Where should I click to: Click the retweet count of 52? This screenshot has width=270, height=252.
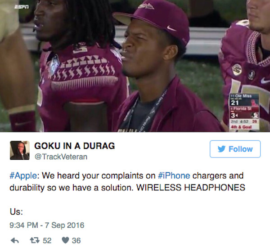(x=47, y=240)
